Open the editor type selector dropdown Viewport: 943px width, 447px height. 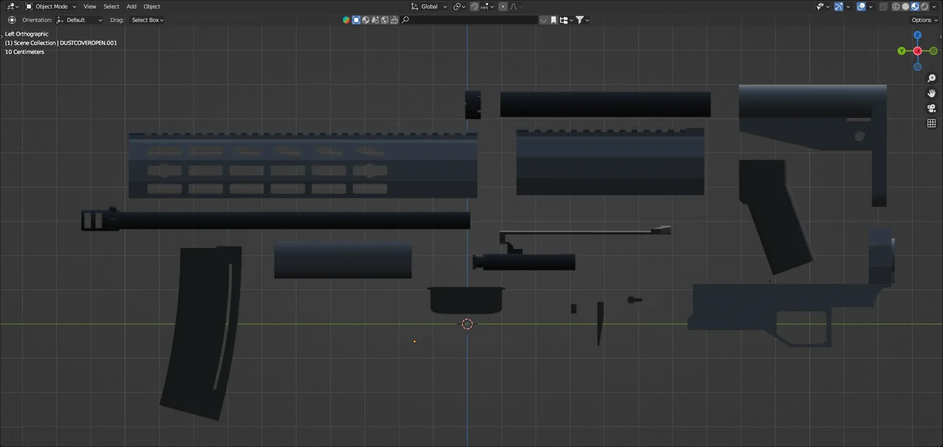click(12, 6)
